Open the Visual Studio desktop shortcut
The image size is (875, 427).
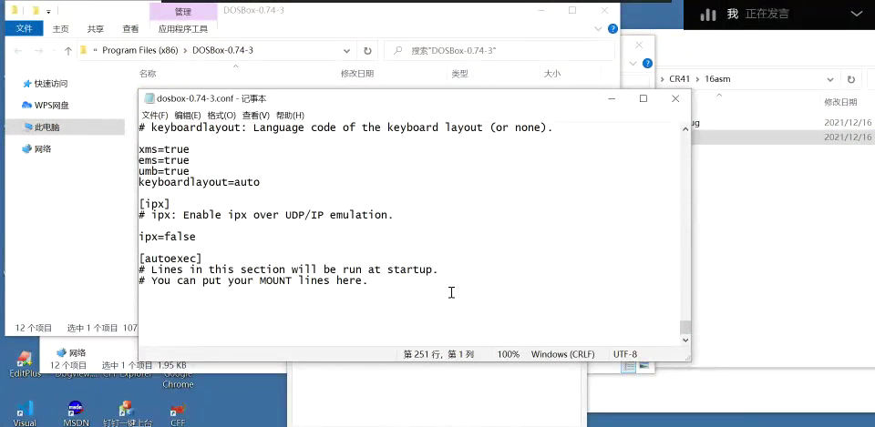coord(25,413)
